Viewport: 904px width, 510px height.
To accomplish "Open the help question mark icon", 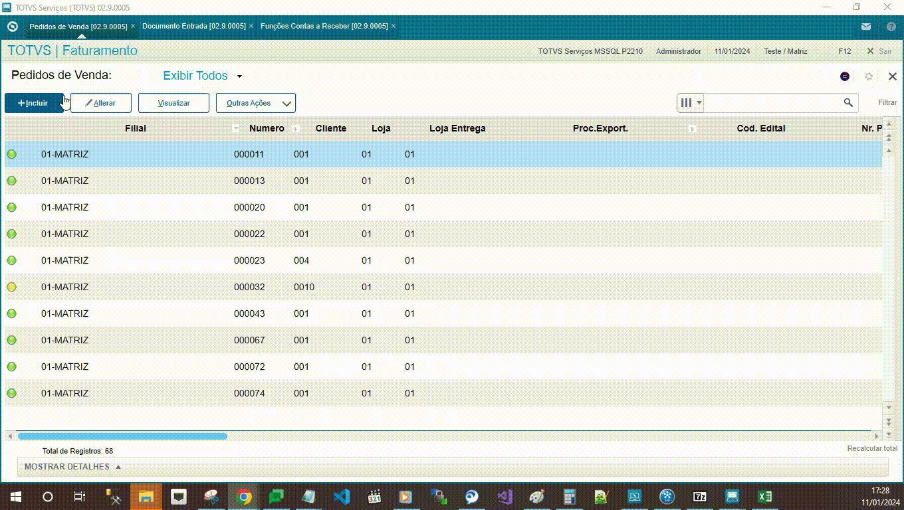I will [x=891, y=27].
